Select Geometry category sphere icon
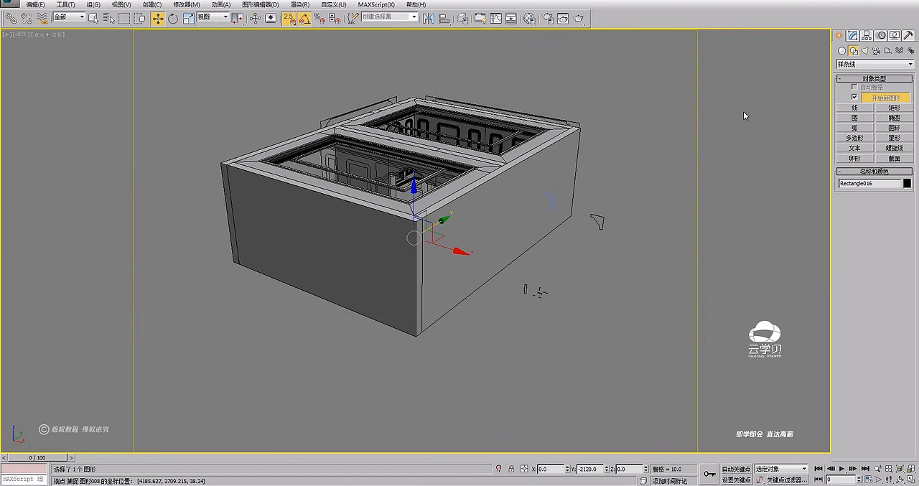Screen dimensions: 919x486 coord(841,51)
